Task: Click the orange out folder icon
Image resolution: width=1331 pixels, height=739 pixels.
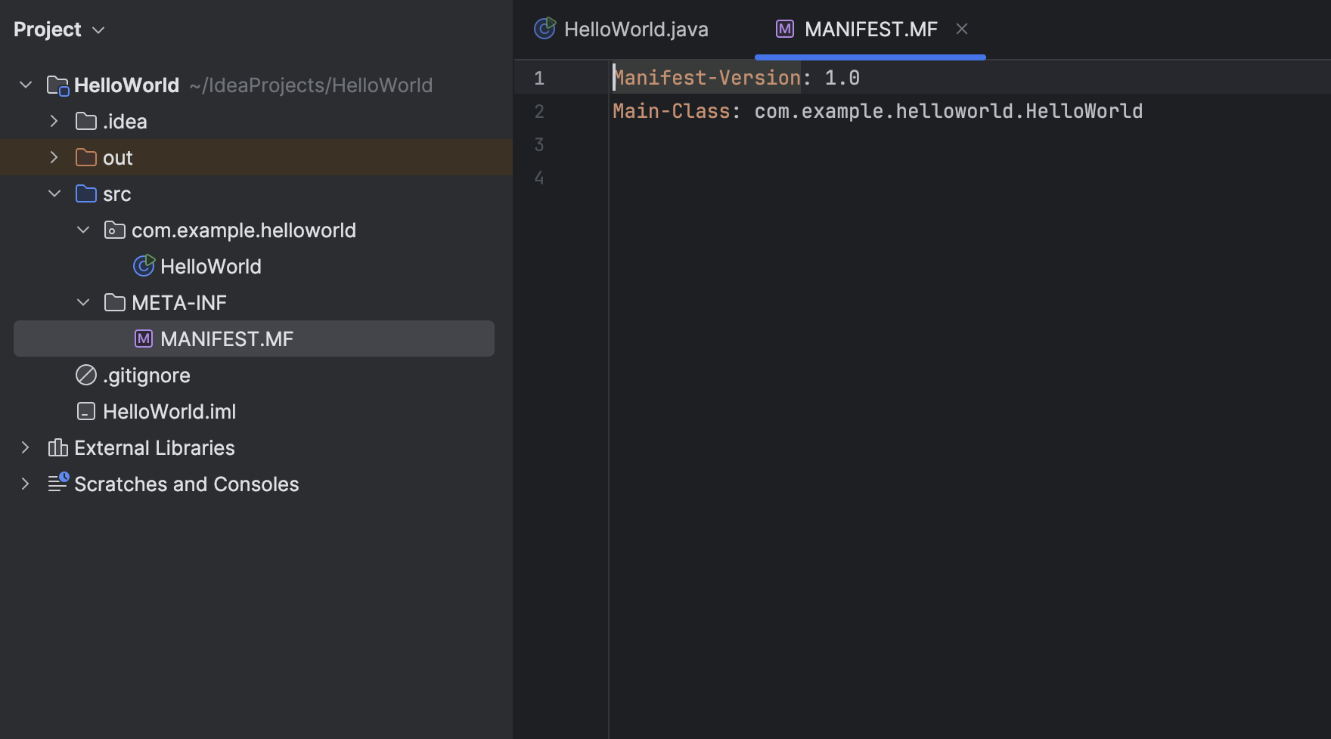Action: tap(86, 157)
